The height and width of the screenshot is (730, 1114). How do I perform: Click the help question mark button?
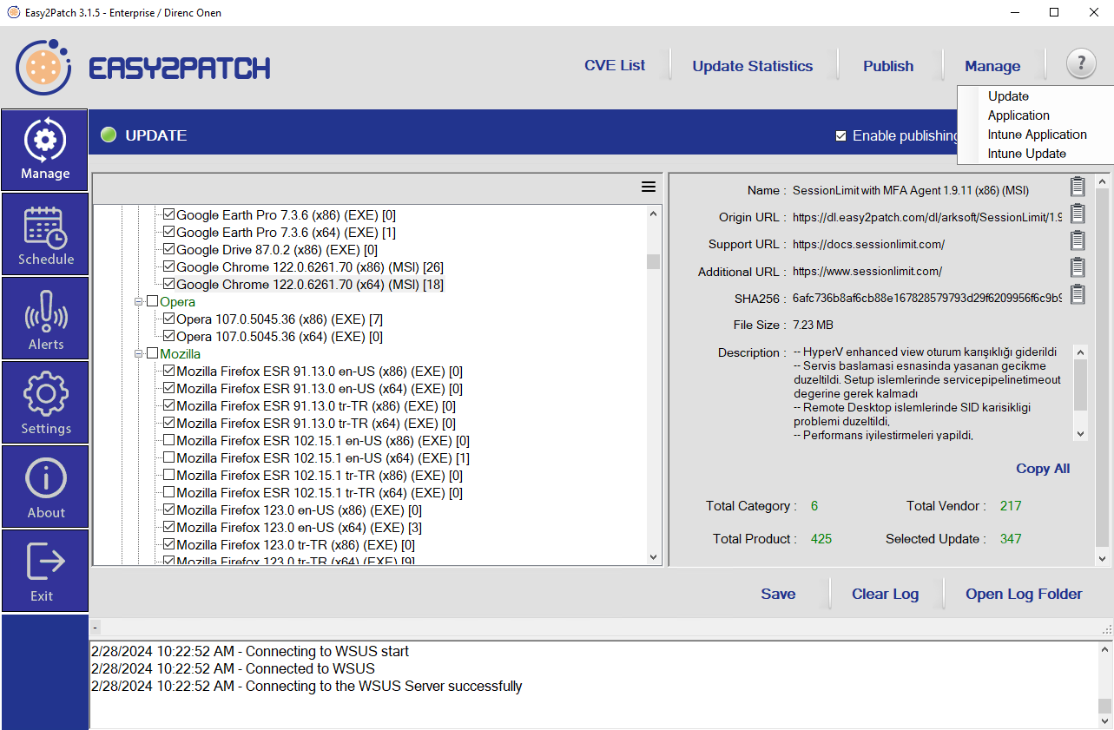1081,64
